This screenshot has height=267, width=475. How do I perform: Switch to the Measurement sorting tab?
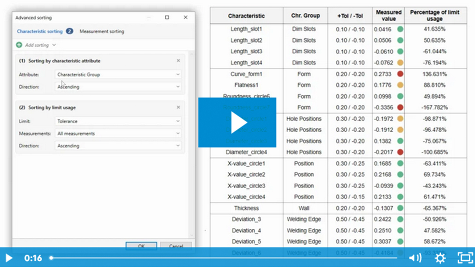coord(102,31)
